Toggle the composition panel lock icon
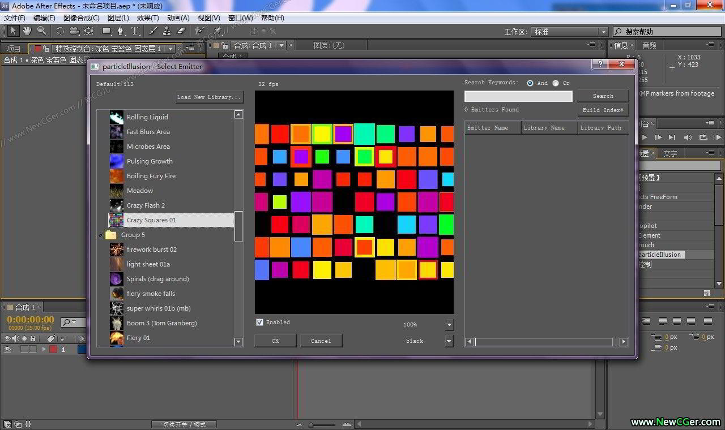This screenshot has height=430, width=725. [x=225, y=45]
